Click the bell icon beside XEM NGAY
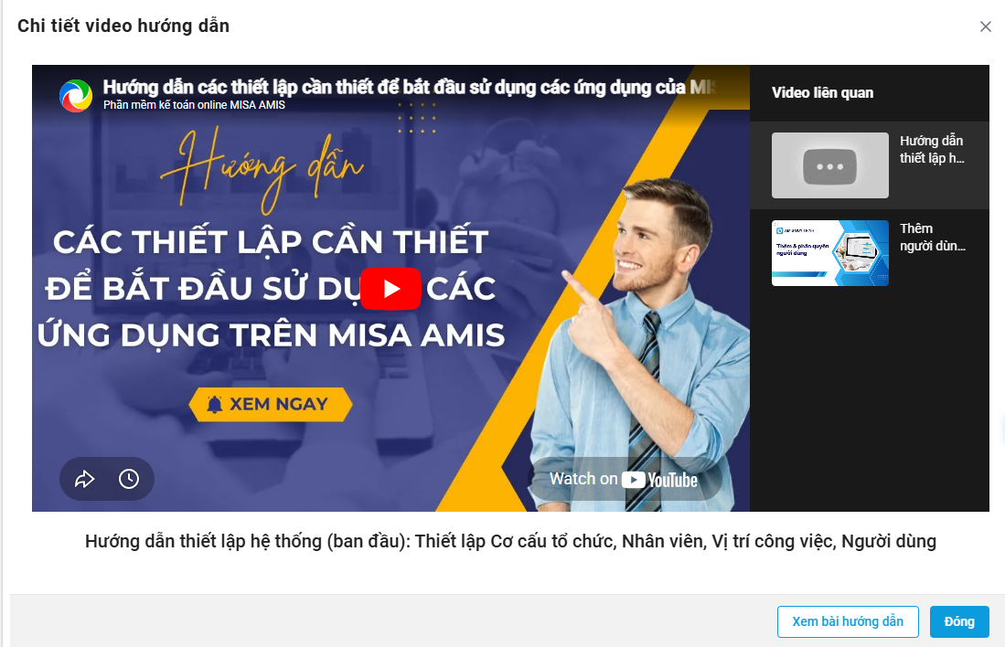1005x647 pixels. point(215,404)
